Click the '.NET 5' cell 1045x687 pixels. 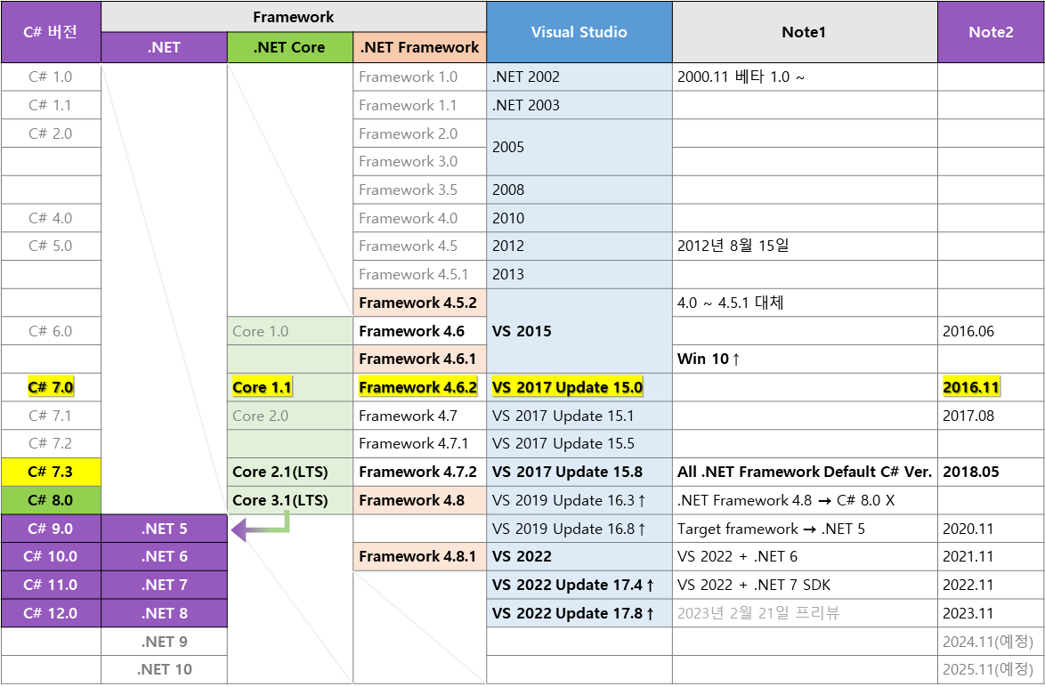(164, 529)
